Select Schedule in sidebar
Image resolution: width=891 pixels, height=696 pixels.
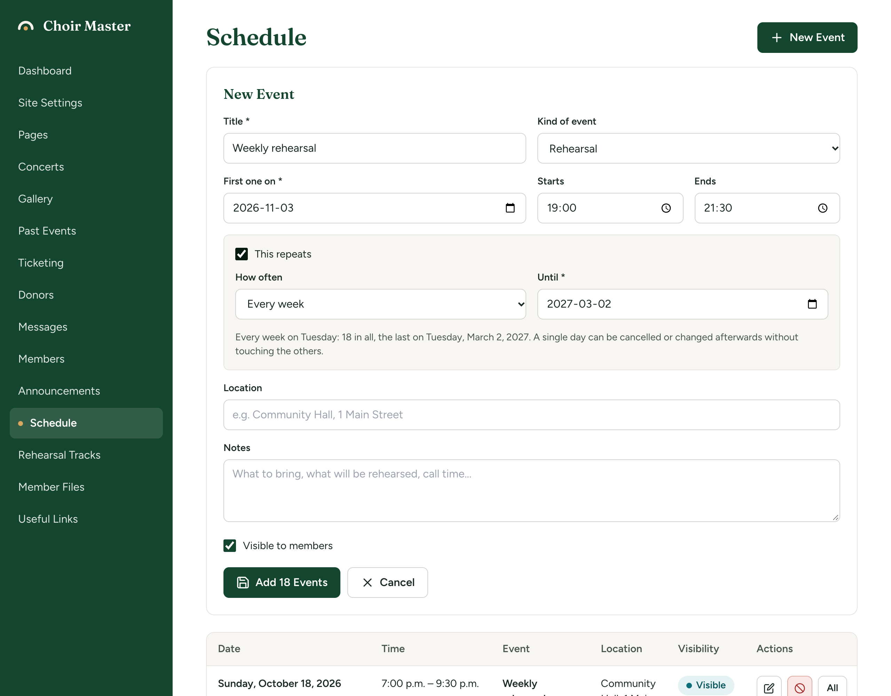tap(86, 423)
